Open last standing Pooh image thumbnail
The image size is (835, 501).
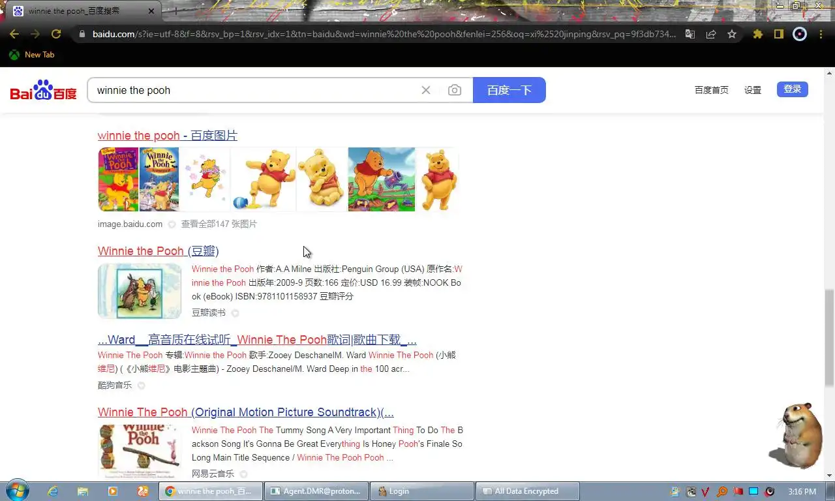pos(437,179)
